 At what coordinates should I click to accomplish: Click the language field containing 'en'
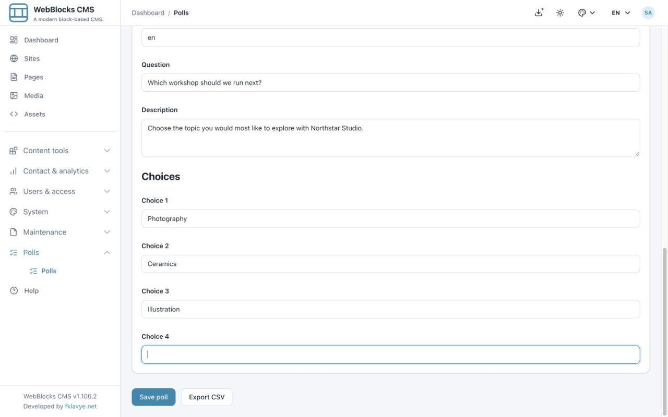click(390, 38)
